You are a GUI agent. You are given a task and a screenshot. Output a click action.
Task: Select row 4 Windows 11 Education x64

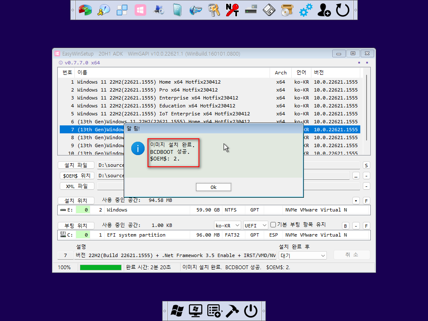point(210,106)
